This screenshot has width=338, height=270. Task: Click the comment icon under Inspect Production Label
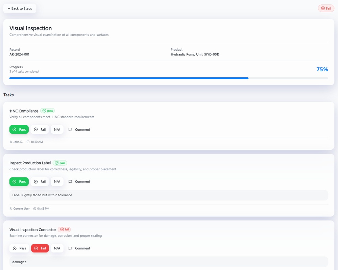[70, 182]
